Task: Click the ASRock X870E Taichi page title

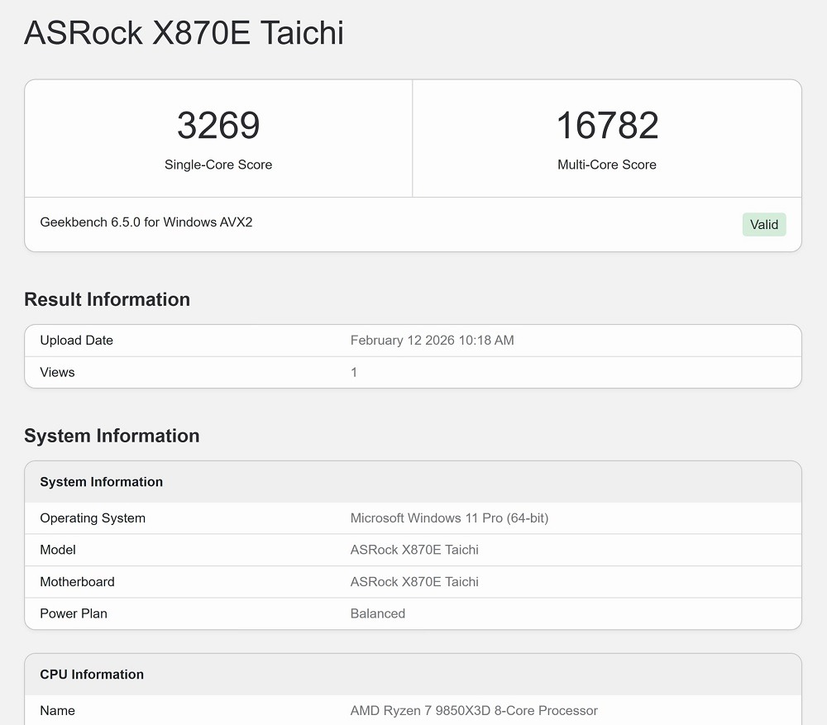Action: [184, 33]
